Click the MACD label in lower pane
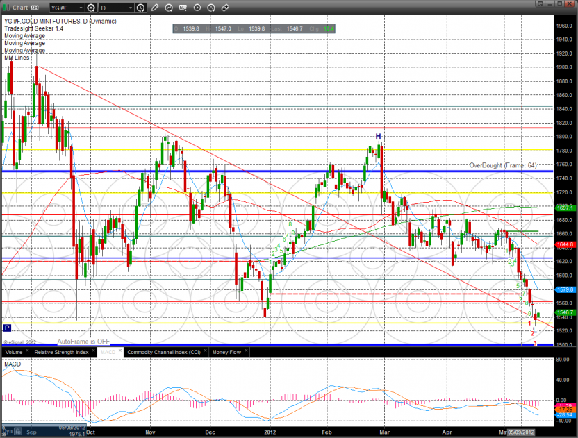The height and width of the screenshot is (438, 578). (x=13, y=364)
